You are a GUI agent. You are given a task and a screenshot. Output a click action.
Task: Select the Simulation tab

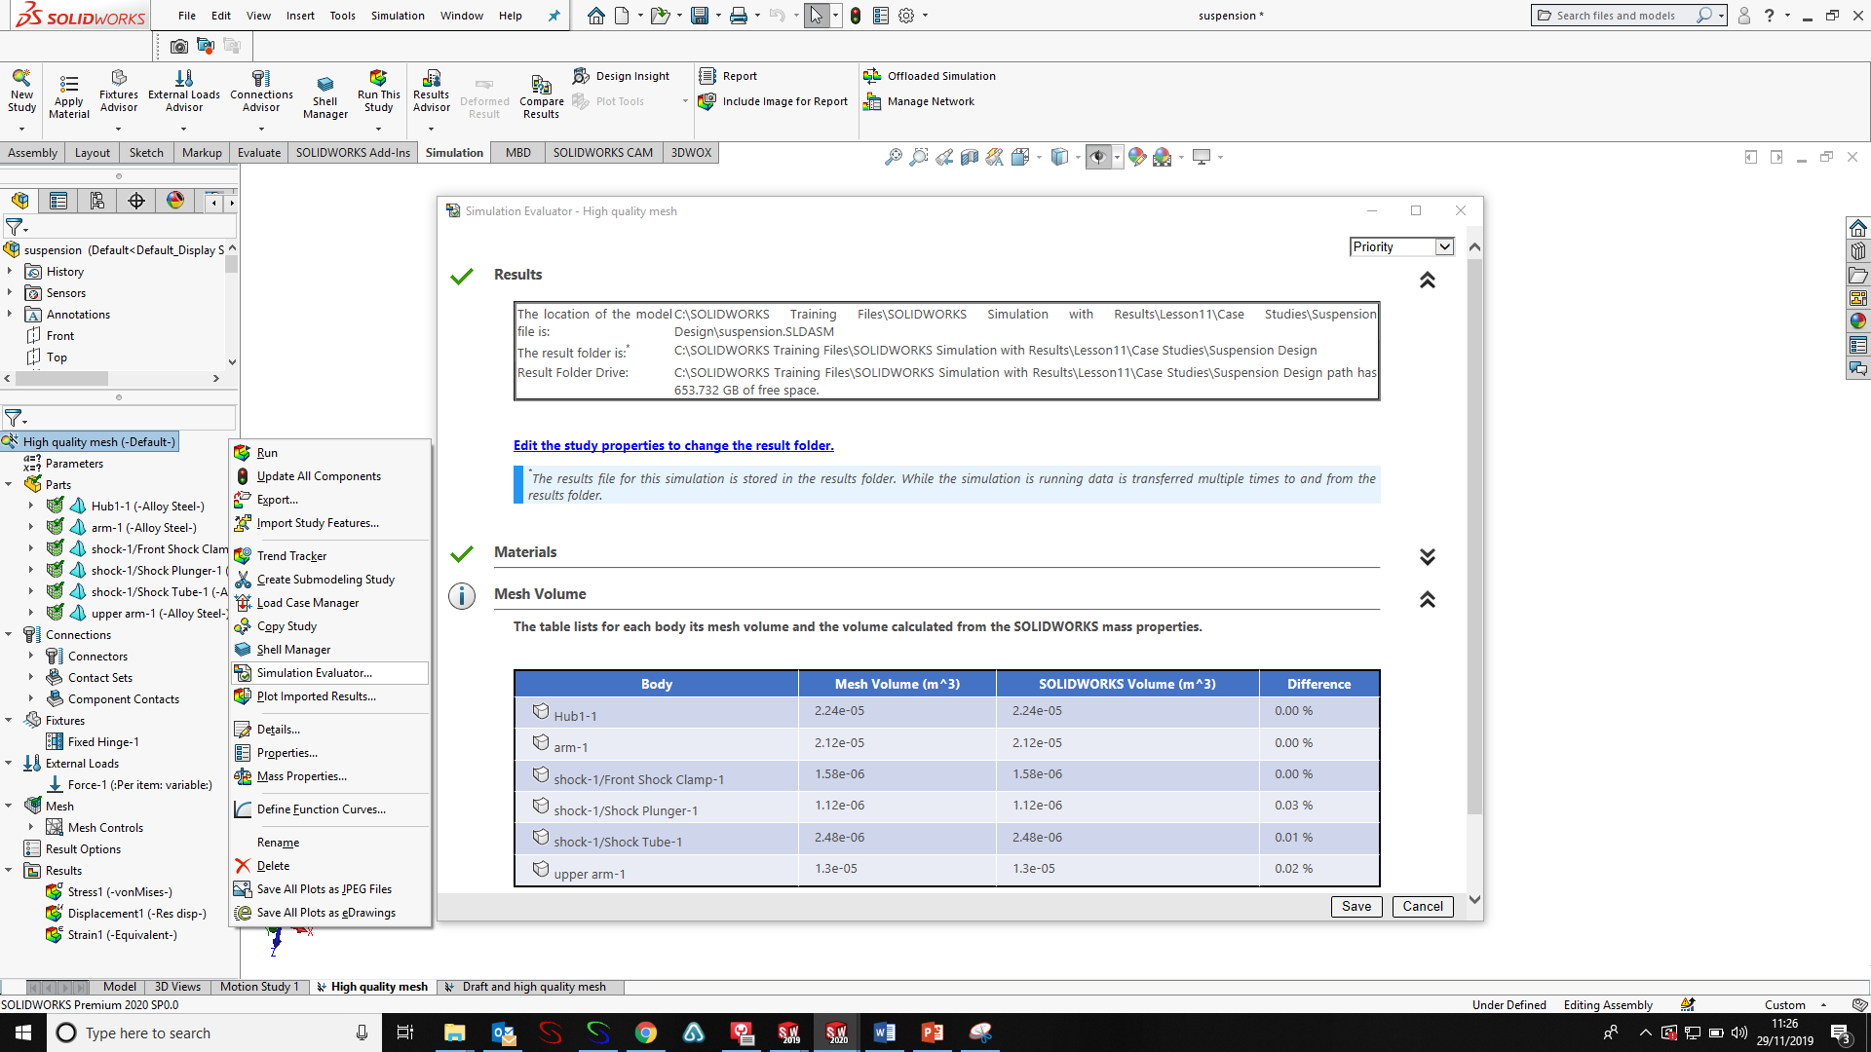[455, 152]
